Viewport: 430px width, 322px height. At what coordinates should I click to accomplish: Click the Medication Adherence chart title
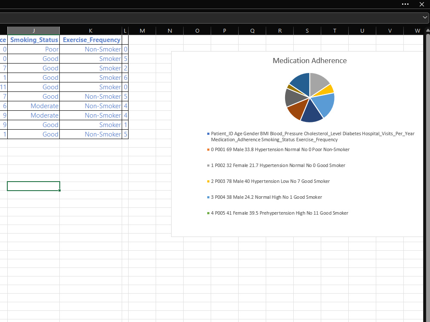310,61
